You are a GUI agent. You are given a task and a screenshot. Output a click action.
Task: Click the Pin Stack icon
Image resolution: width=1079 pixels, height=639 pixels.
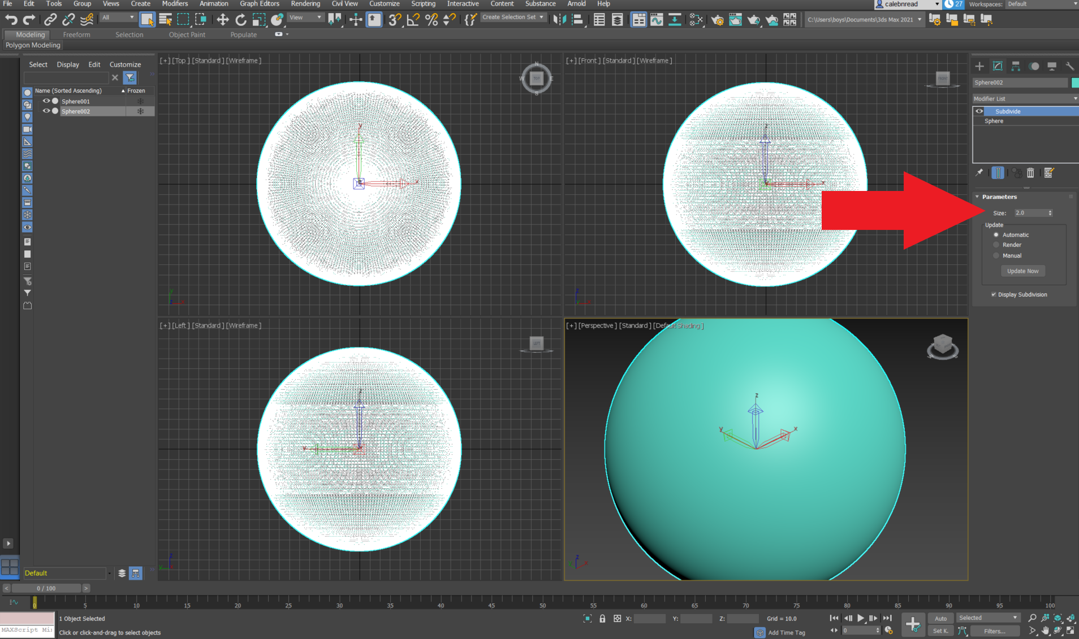(x=979, y=173)
